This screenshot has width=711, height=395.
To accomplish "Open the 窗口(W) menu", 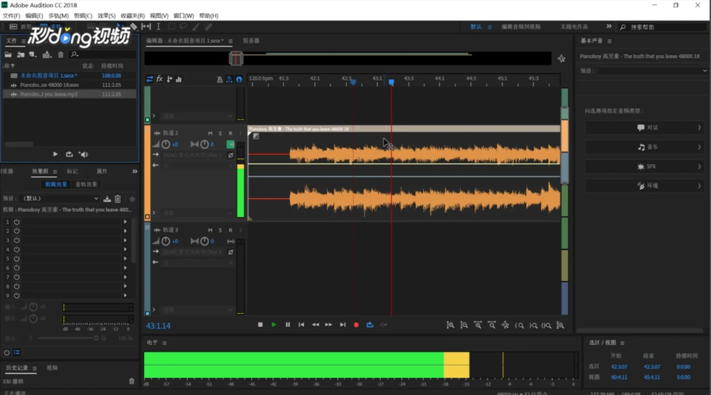I will [x=184, y=16].
